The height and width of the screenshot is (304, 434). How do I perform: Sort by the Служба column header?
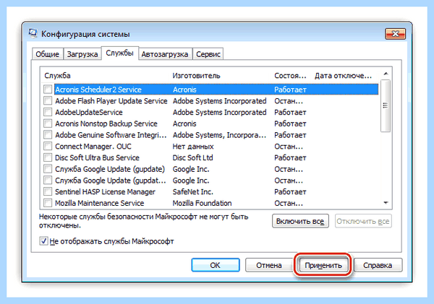tap(57, 75)
